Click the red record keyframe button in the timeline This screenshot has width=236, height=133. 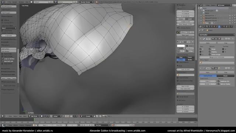tap(112, 125)
